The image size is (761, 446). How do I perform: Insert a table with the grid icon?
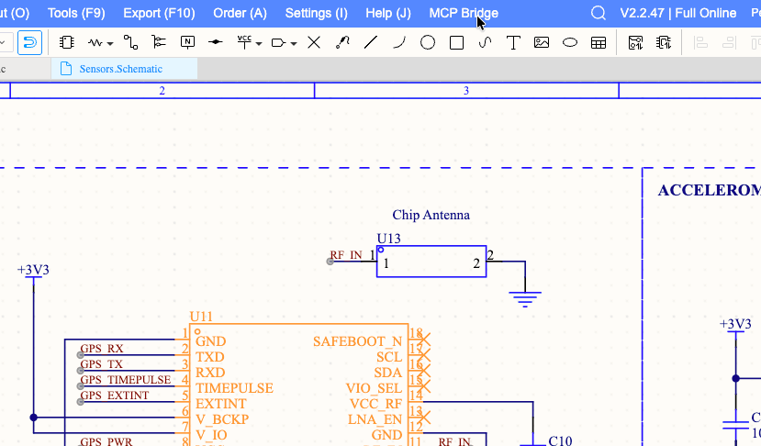599,43
